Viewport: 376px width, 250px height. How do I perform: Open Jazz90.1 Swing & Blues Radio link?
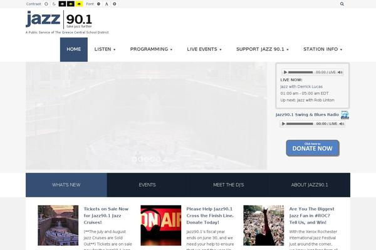point(307,114)
